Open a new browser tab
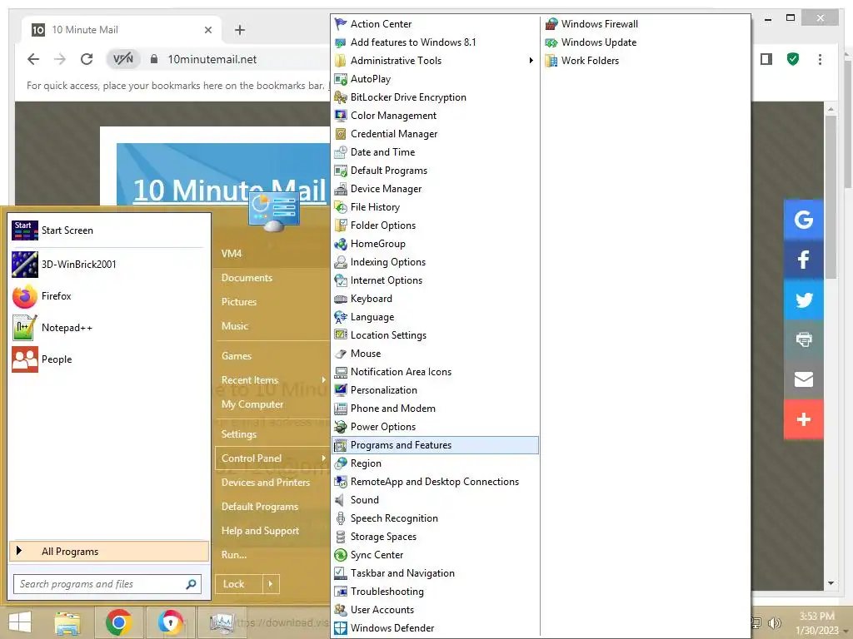 click(239, 30)
